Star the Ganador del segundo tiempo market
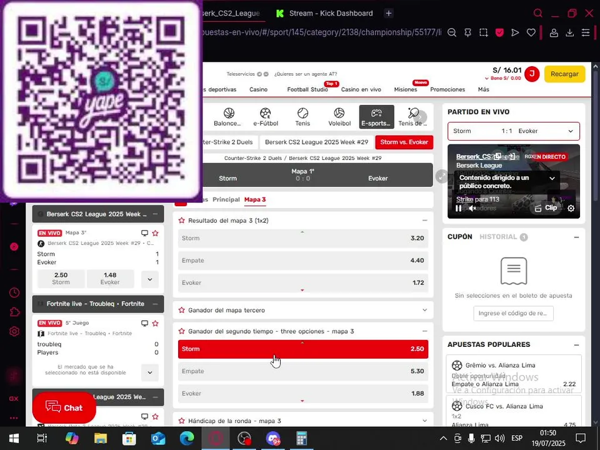Viewport: 600px width, 450px height. 182,331
